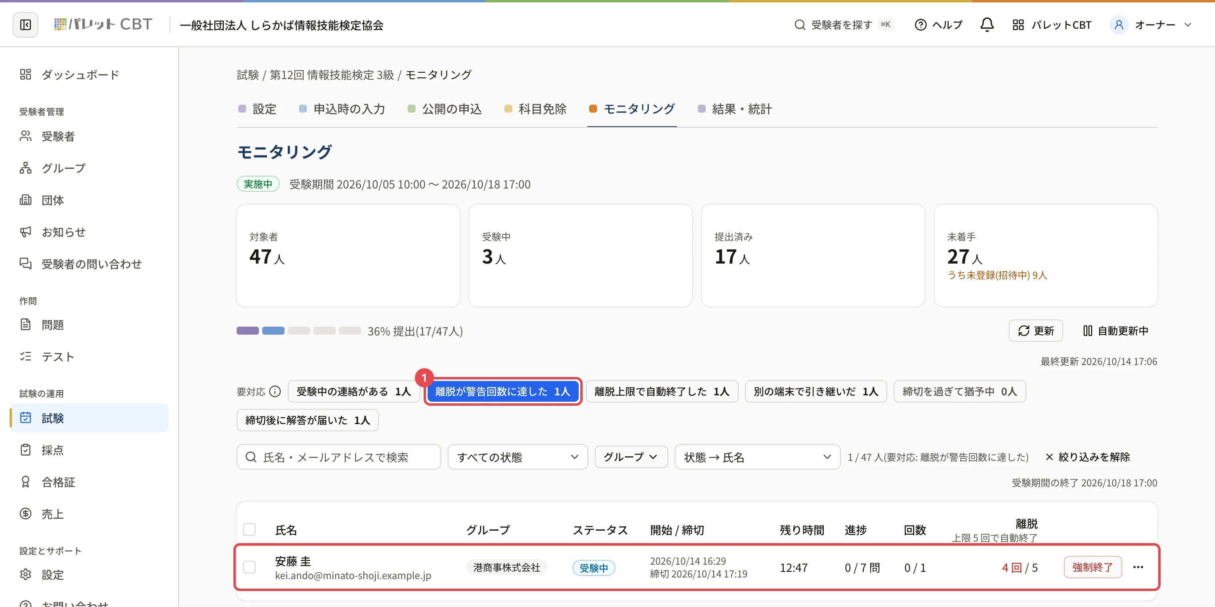
Task: Open the three-dot menu for 安藤 圭
Action: (1137, 567)
